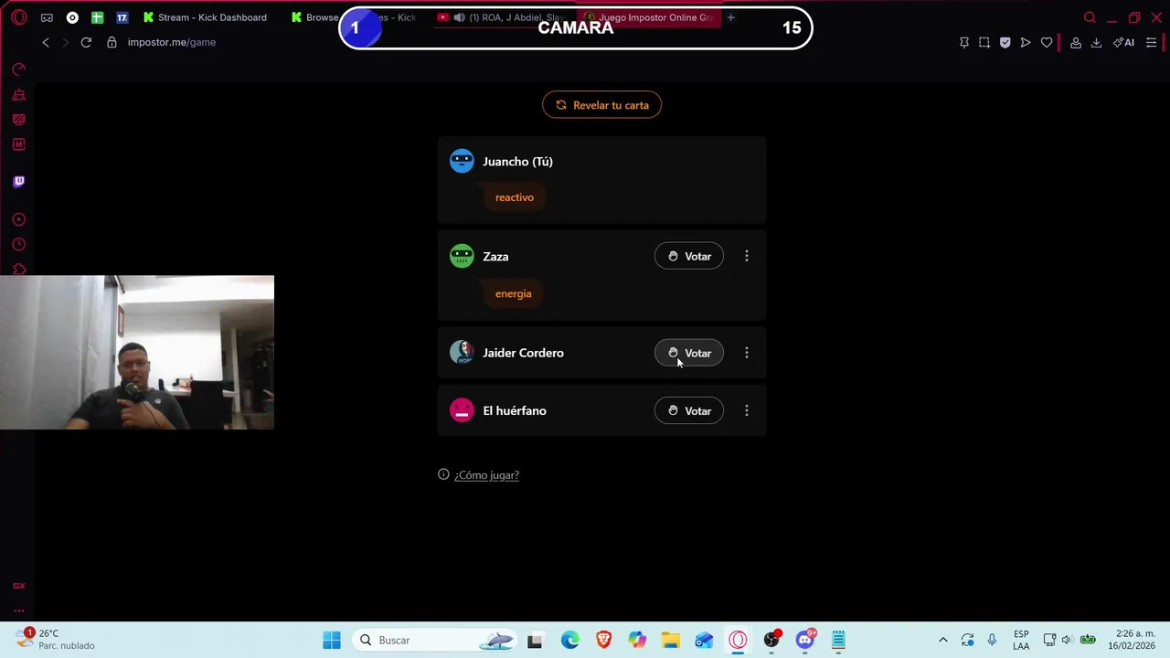
Task: Open OBS Studio from the taskbar
Action: tap(771, 640)
